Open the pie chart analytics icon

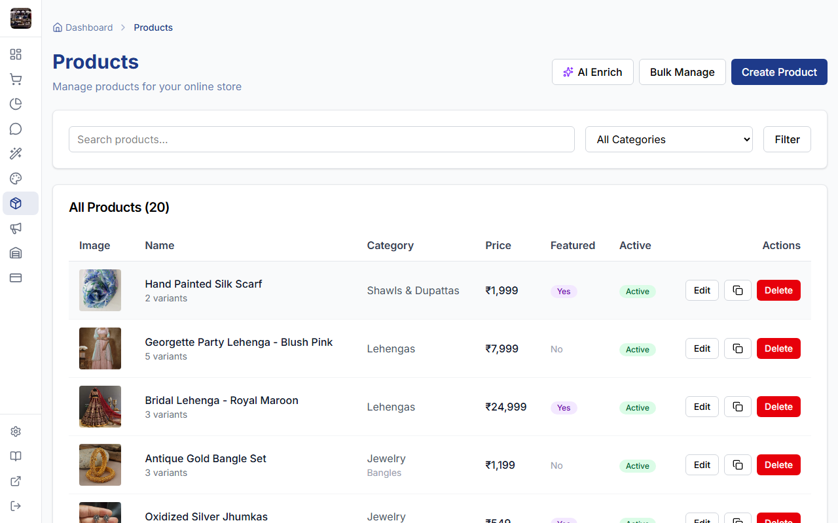[x=16, y=104]
